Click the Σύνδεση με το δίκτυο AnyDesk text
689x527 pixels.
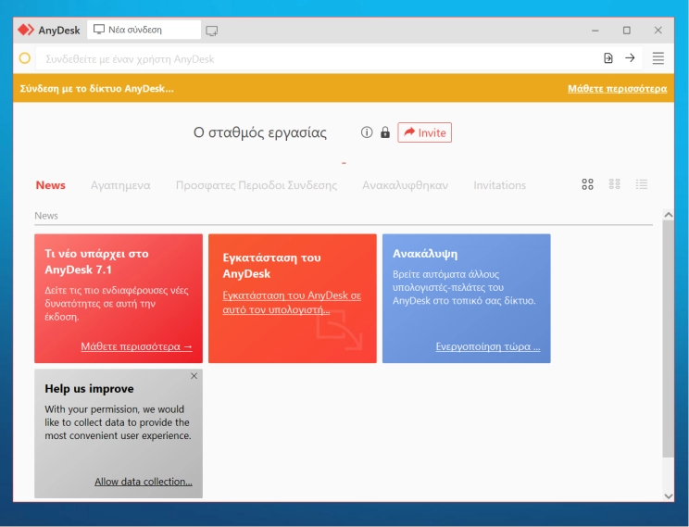97,88
